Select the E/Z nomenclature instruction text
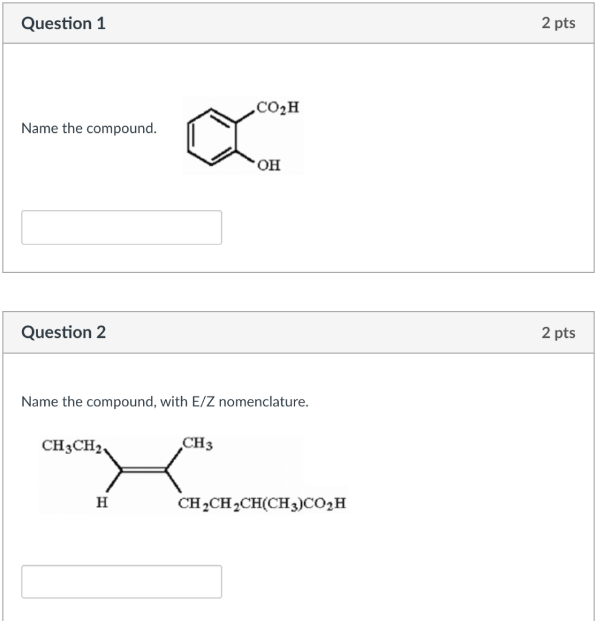Viewport: 597px width, 621px height. point(165,401)
